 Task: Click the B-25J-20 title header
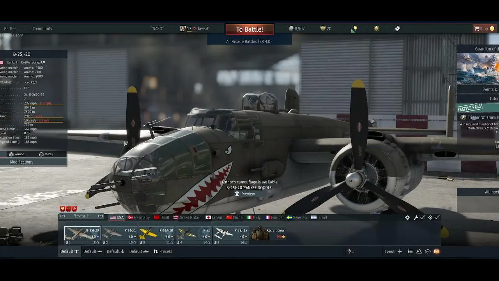point(21,55)
